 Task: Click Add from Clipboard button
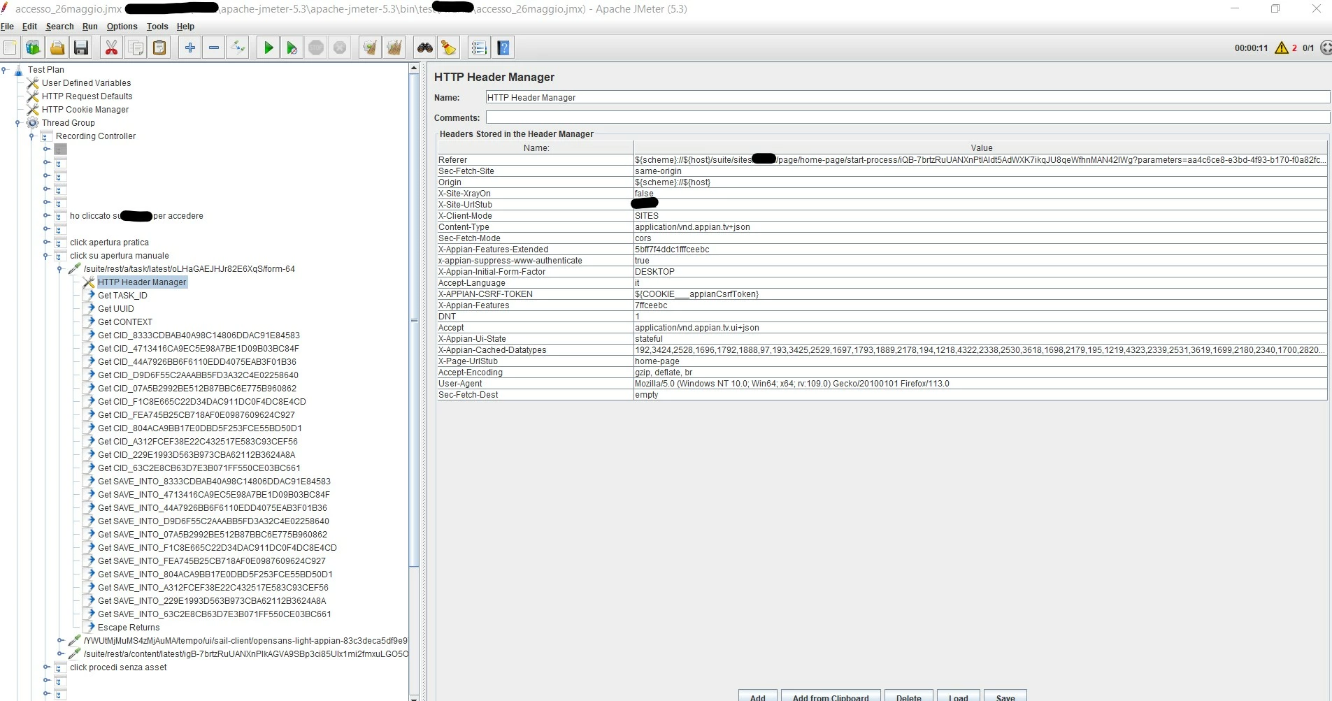click(x=831, y=695)
